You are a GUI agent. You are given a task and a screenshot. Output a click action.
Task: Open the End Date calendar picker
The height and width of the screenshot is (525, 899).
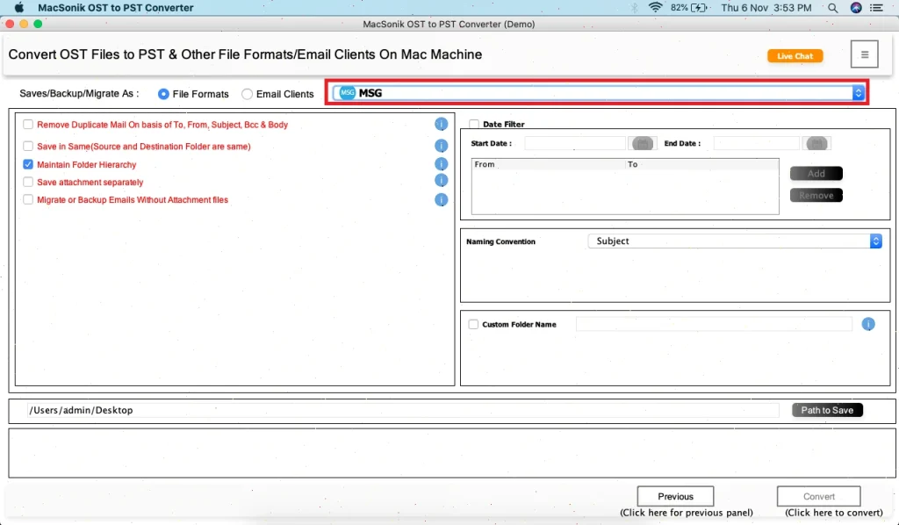tap(816, 143)
